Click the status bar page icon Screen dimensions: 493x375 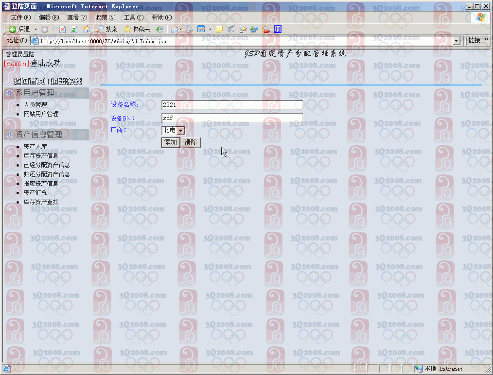click(x=7, y=368)
